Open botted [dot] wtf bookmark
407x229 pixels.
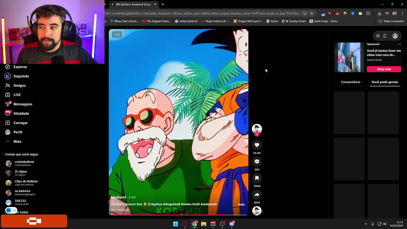tap(186, 21)
